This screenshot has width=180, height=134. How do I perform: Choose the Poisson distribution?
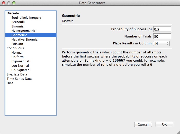point(17,44)
